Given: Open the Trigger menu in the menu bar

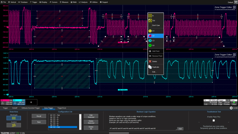Looking at the screenshot, I should coord(34,2).
